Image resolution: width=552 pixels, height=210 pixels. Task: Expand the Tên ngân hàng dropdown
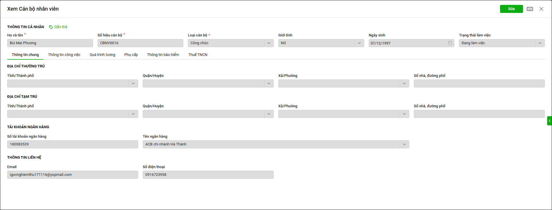(404, 144)
